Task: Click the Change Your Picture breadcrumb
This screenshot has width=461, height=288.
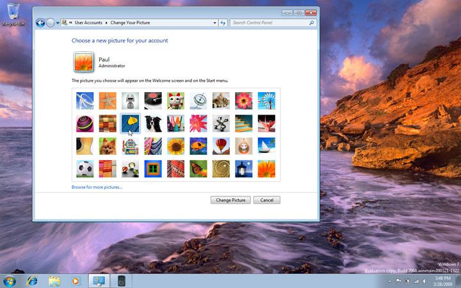Action: [130, 22]
